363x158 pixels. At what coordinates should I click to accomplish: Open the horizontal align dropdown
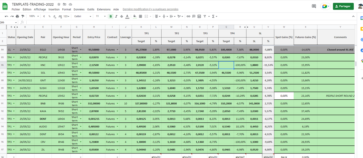[x=157, y=16]
